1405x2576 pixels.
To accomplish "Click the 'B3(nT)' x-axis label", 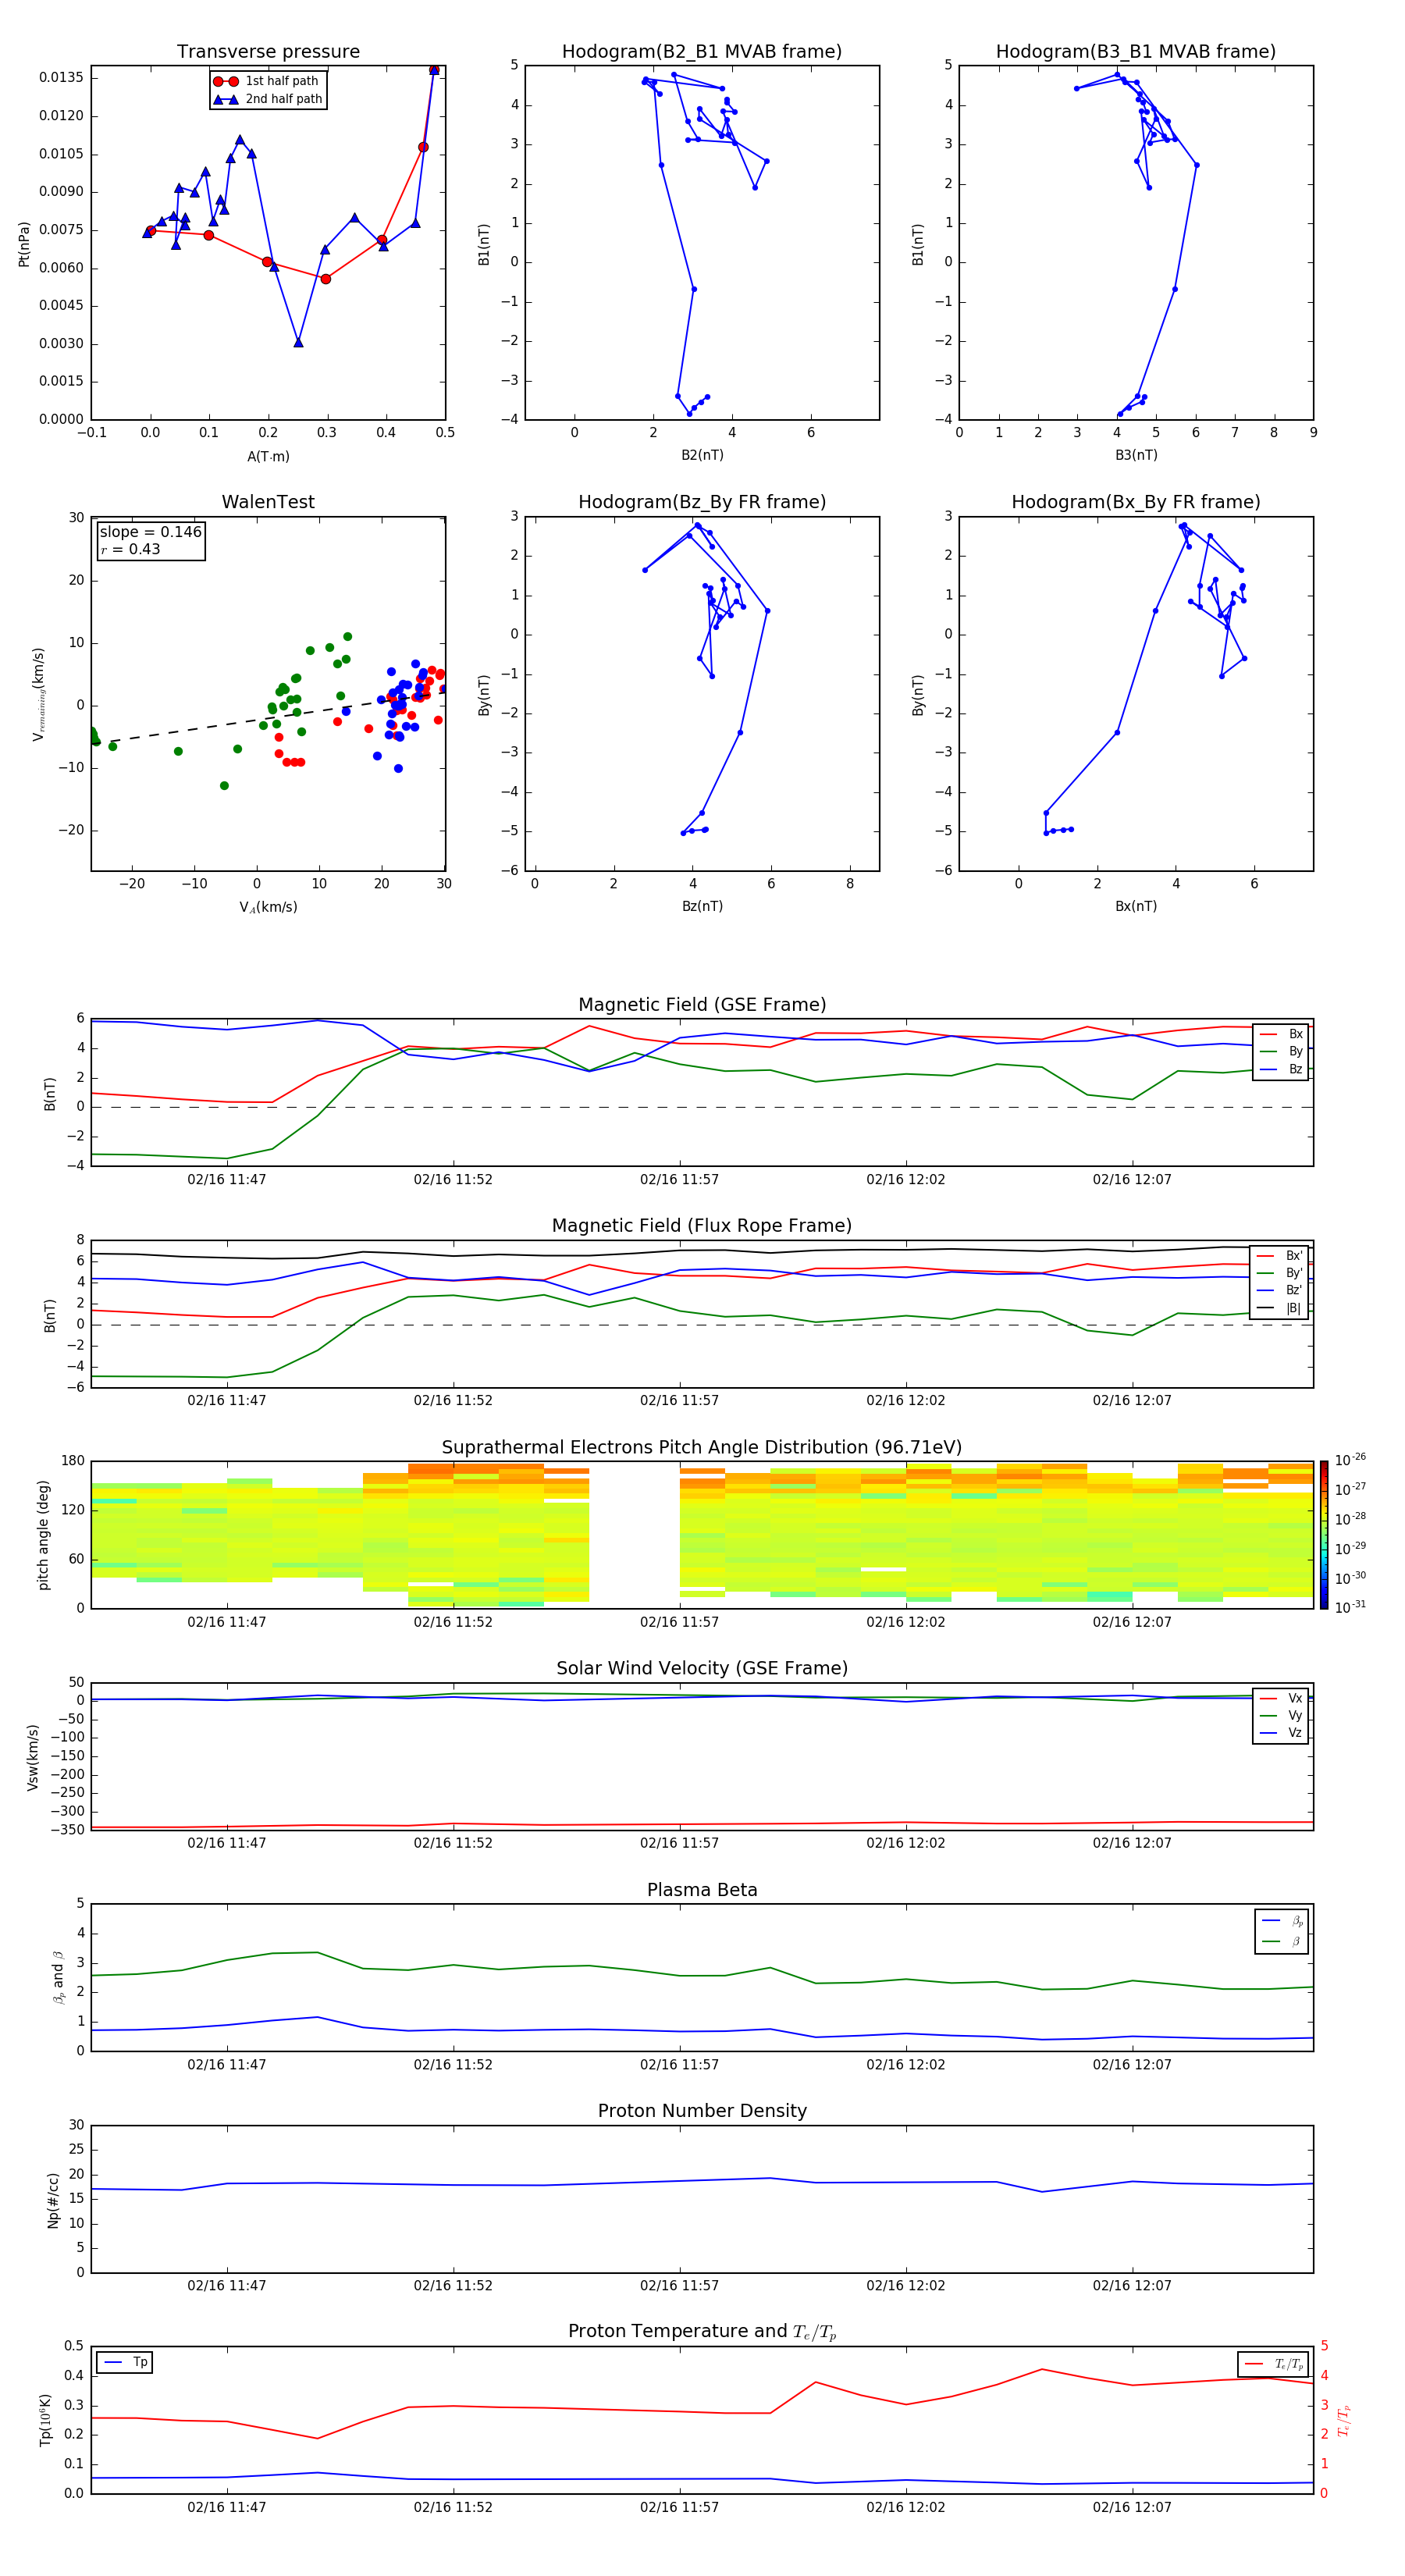I will pos(1136,455).
